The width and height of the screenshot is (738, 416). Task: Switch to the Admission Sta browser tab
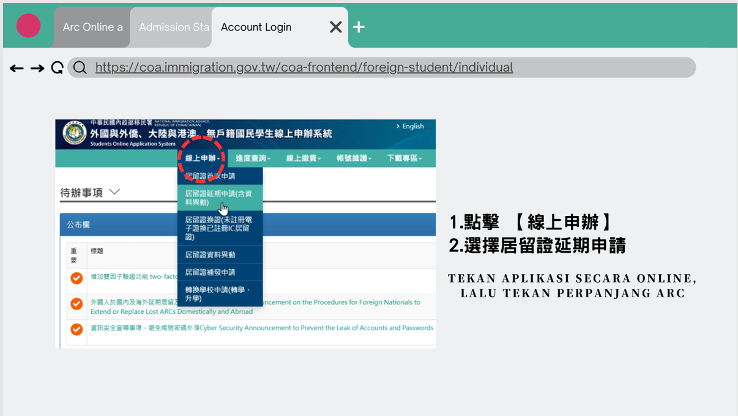173,26
